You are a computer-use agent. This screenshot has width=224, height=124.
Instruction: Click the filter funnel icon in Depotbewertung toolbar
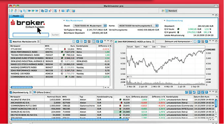(206, 92)
